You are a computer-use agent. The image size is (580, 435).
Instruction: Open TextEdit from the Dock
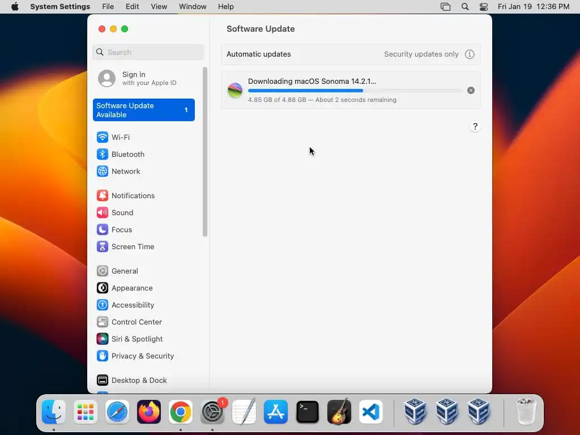pos(244,412)
